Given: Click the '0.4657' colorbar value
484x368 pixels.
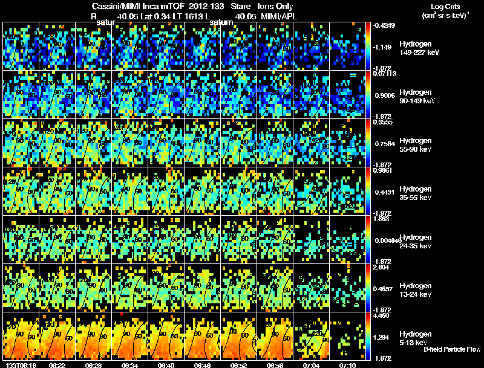Looking at the screenshot, I should coord(385,289).
